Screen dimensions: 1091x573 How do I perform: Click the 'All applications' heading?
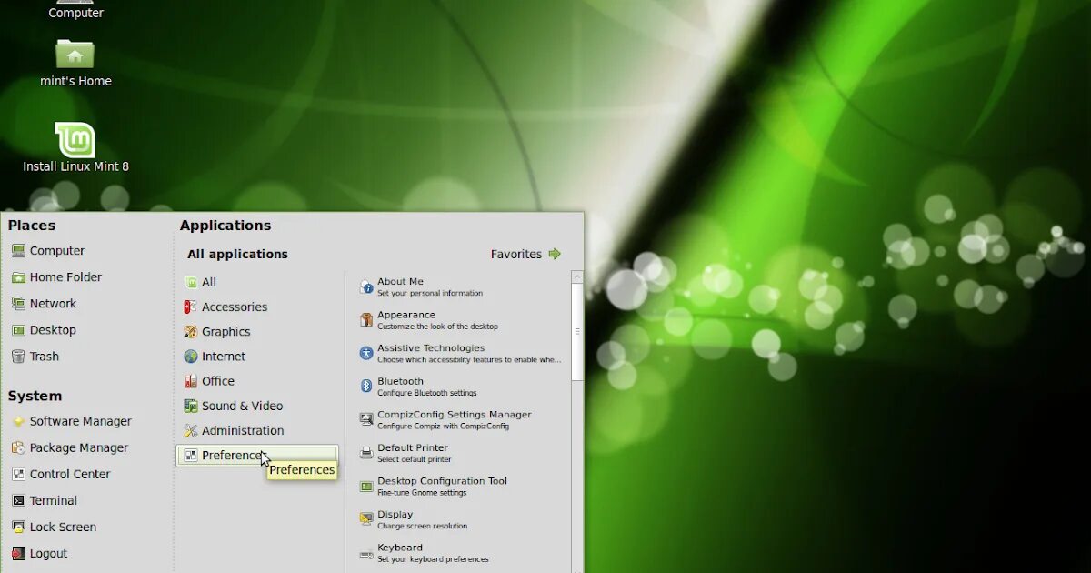pos(237,254)
